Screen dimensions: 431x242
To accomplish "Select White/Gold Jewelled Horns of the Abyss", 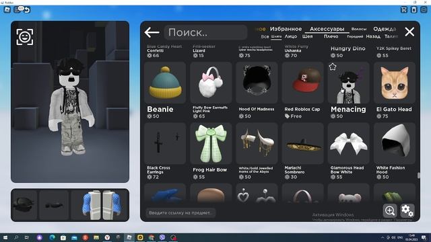I will pos(257,143).
